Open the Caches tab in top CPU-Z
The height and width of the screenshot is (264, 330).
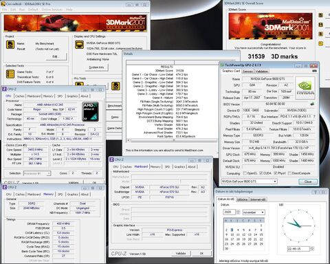pos(20,96)
